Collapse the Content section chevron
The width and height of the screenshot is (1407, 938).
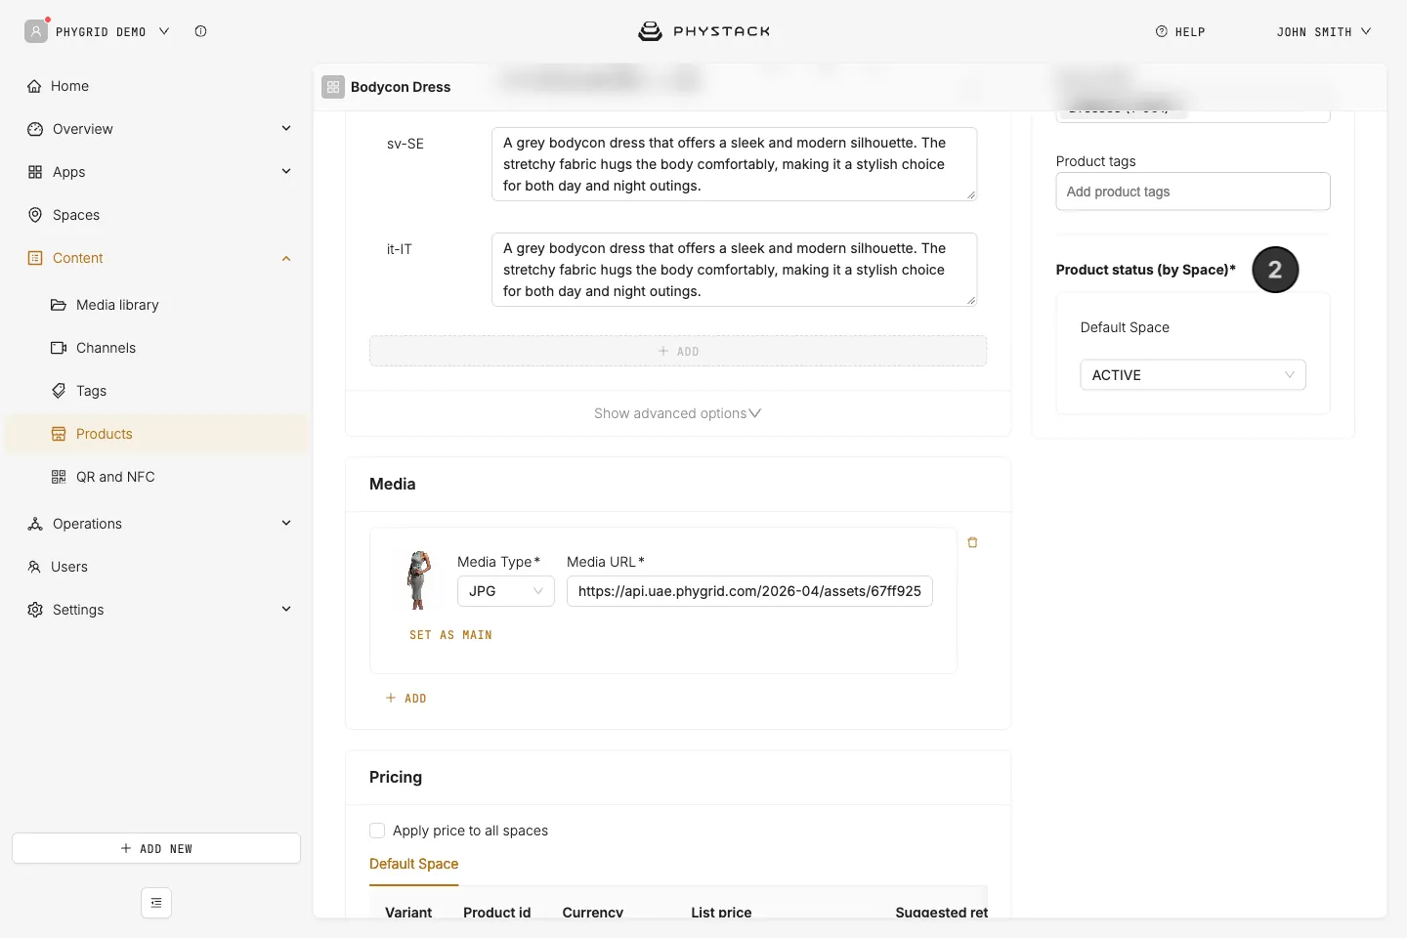pos(286,258)
